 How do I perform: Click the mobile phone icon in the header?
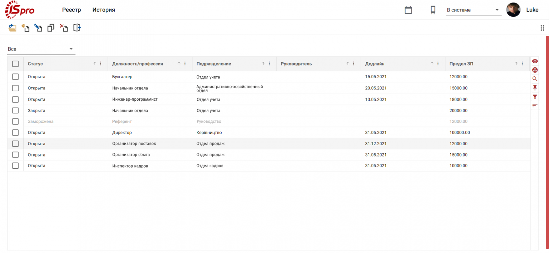coord(433,10)
